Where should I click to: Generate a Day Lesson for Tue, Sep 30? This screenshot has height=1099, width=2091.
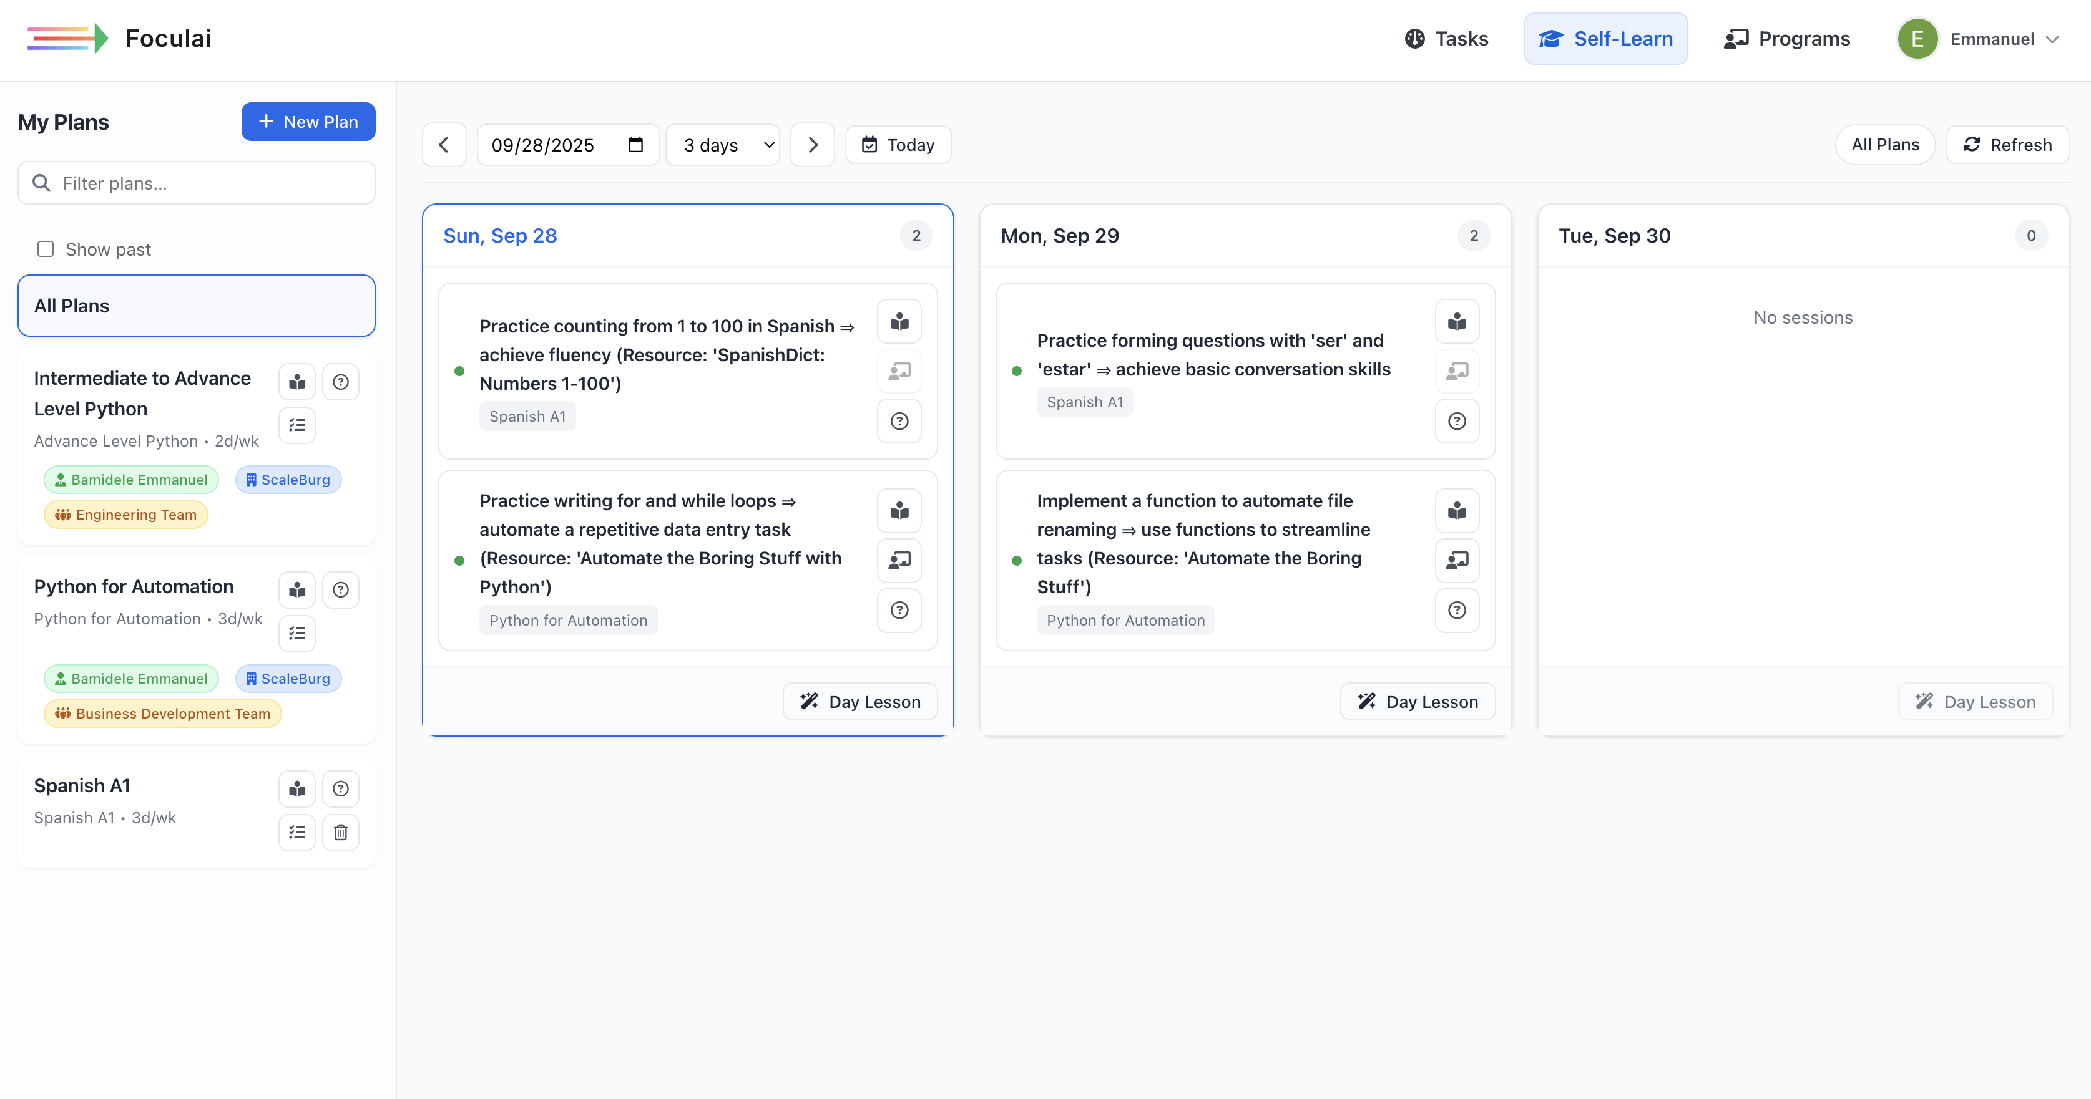[1975, 701]
